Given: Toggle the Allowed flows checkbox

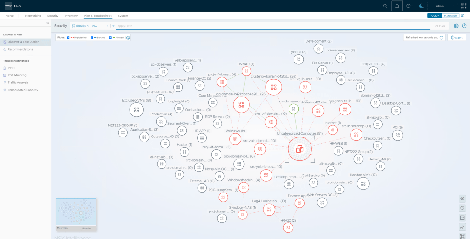Looking at the screenshot, I should point(110,38).
